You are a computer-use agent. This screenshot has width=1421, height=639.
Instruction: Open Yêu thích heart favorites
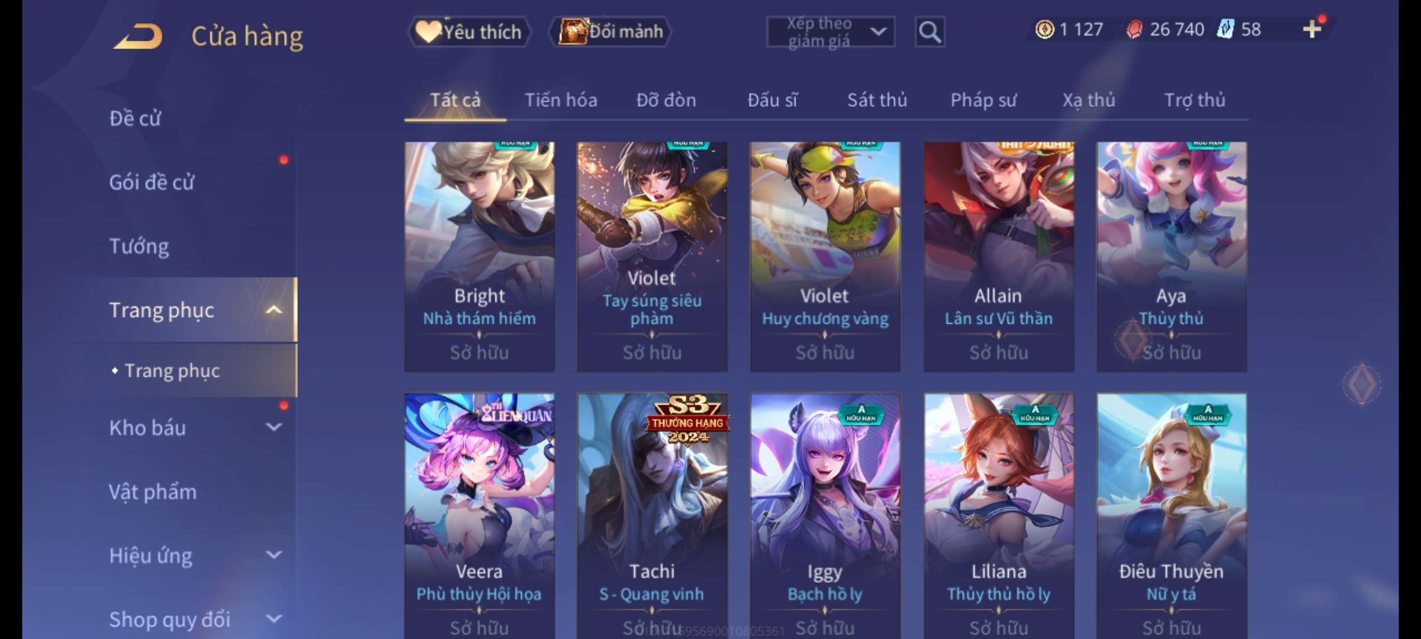(x=469, y=32)
